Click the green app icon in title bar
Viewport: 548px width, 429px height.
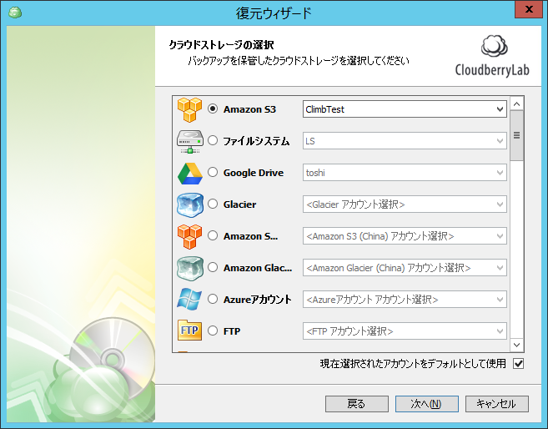point(15,13)
